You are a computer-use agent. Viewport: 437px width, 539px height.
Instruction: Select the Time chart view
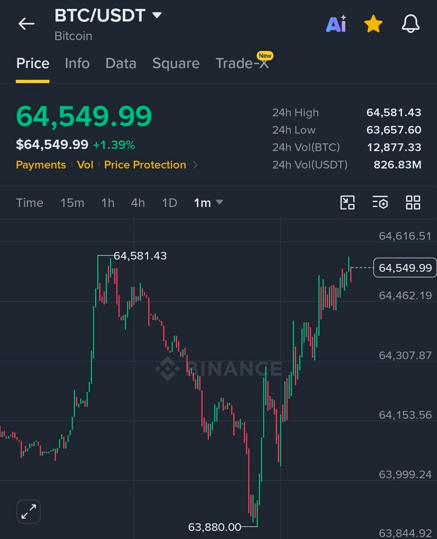30,202
